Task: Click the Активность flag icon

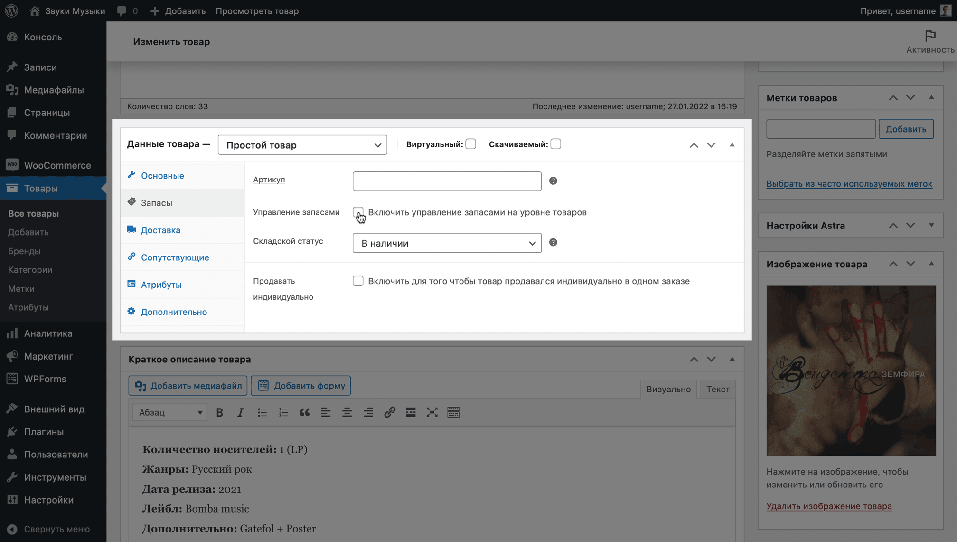Action: 930,36
